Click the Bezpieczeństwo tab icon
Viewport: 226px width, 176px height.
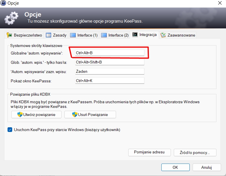click(x=10, y=35)
